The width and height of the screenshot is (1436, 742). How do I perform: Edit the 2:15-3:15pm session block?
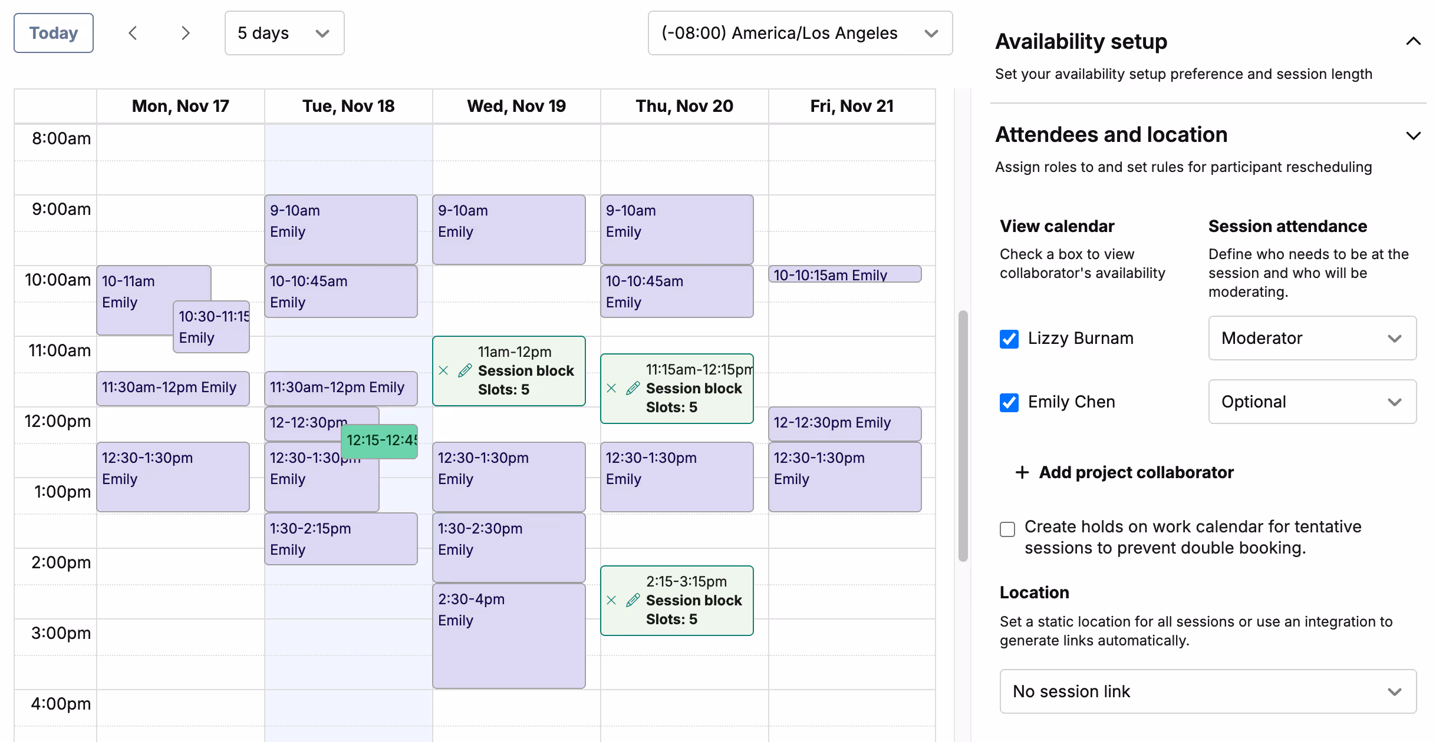coord(633,600)
